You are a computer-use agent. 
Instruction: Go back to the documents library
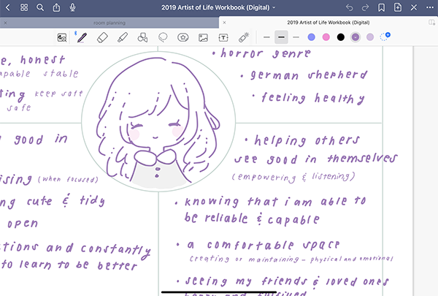pos(8,7)
